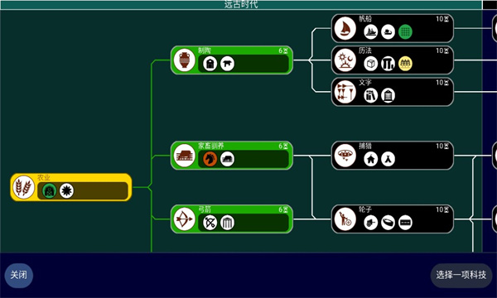
Task: Click the horse head icon under 家畜驯养
Action: (x=210, y=159)
